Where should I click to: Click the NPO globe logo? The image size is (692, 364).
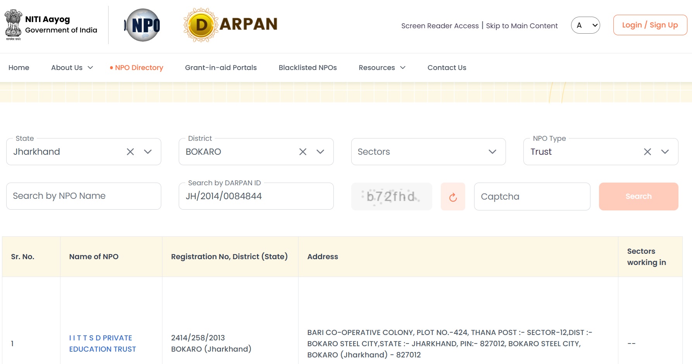(143, 25)
